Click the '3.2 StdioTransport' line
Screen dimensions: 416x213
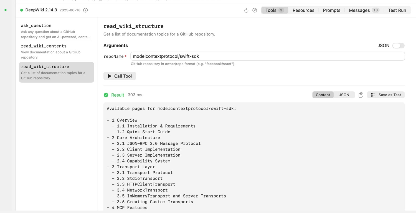(137, 179)
